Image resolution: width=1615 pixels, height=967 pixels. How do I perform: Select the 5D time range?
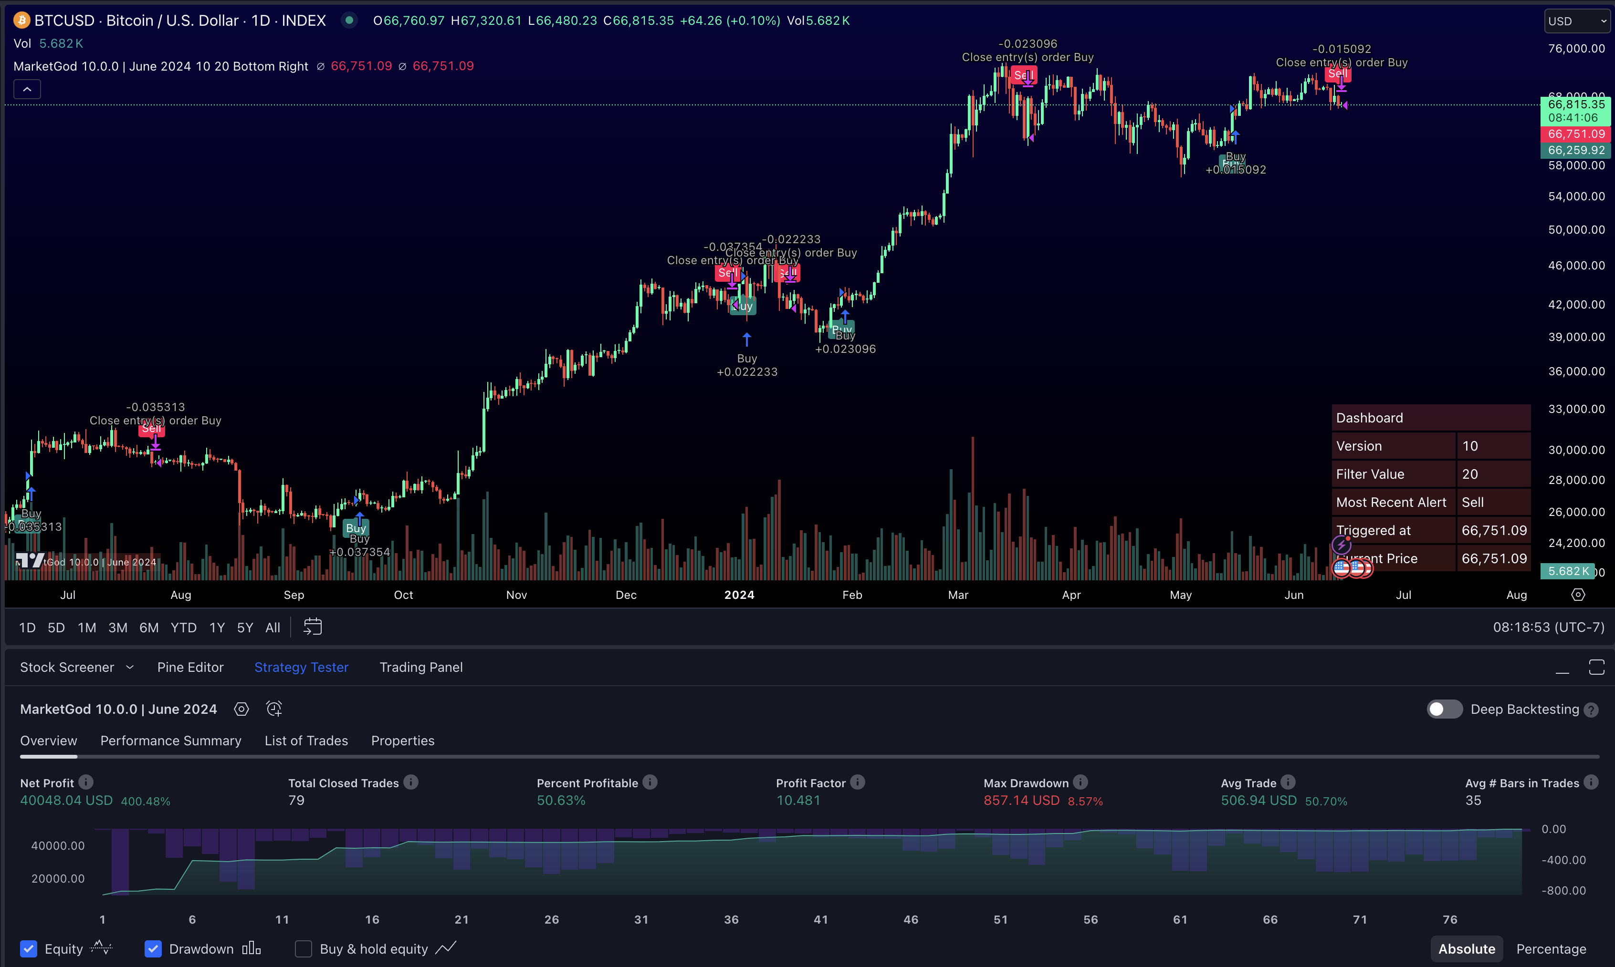click(x=56, y=628)
